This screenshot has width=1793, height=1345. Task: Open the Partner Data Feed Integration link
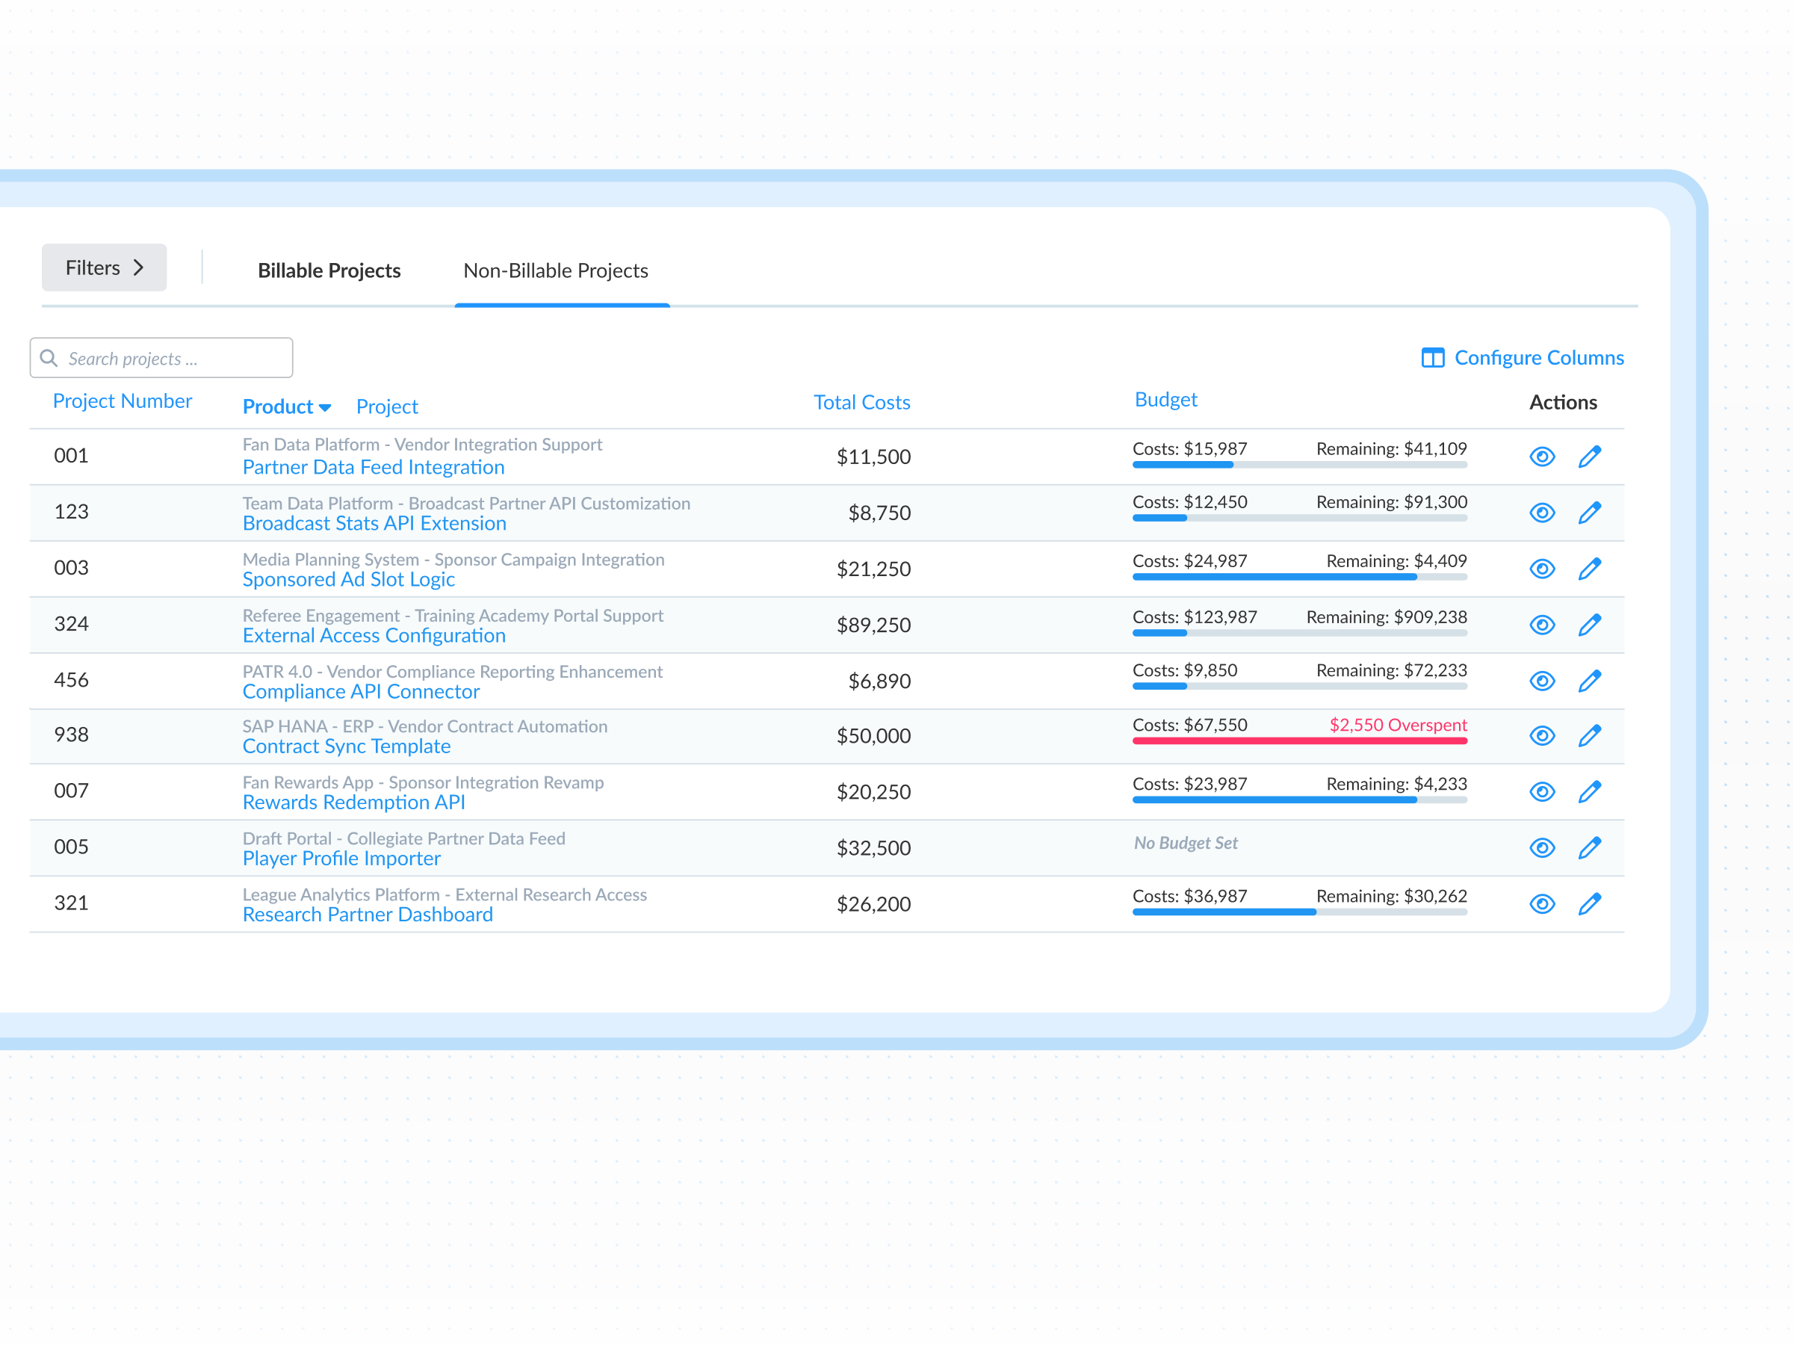[x=373, y=467]
